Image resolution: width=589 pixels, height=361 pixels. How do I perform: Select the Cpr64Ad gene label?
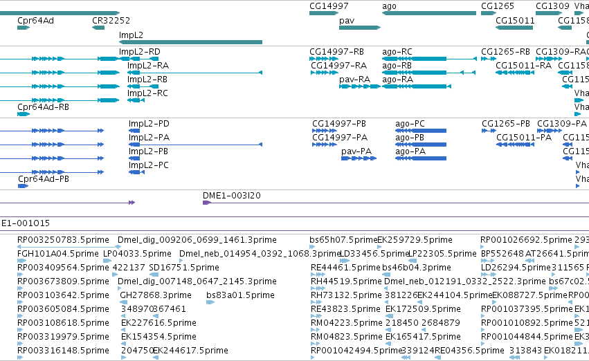36,20
